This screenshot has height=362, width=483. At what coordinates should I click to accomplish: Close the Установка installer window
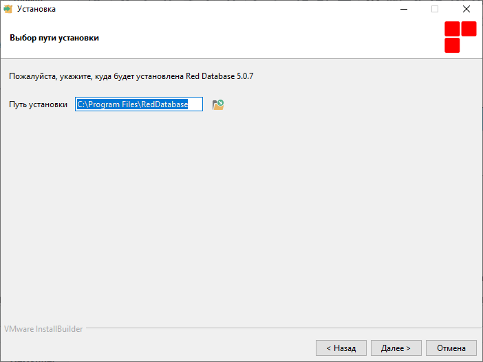point(466,9)
